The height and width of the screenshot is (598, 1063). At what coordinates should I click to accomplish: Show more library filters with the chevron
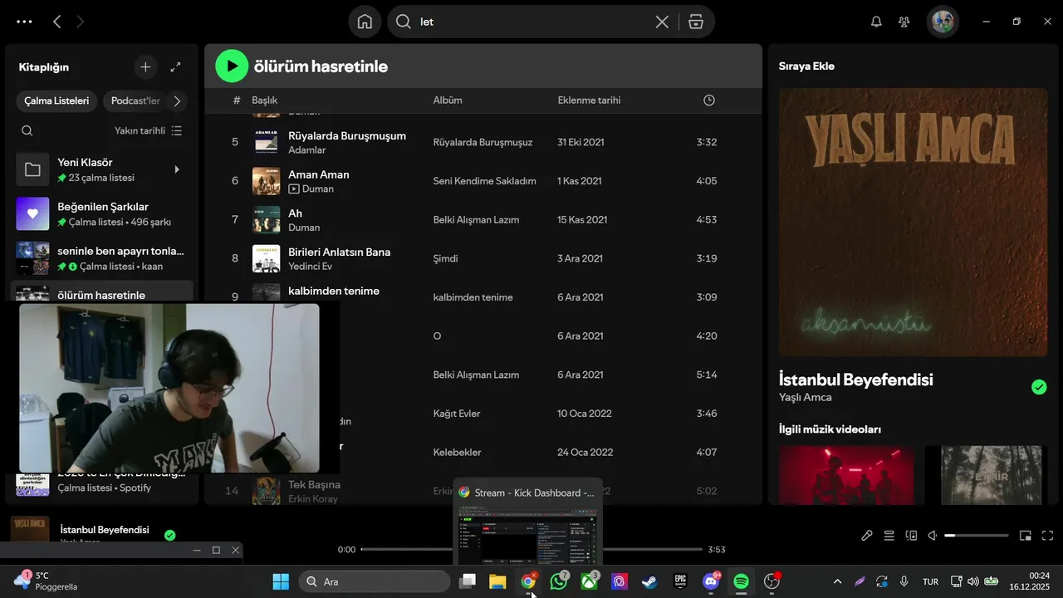(177, 101)
